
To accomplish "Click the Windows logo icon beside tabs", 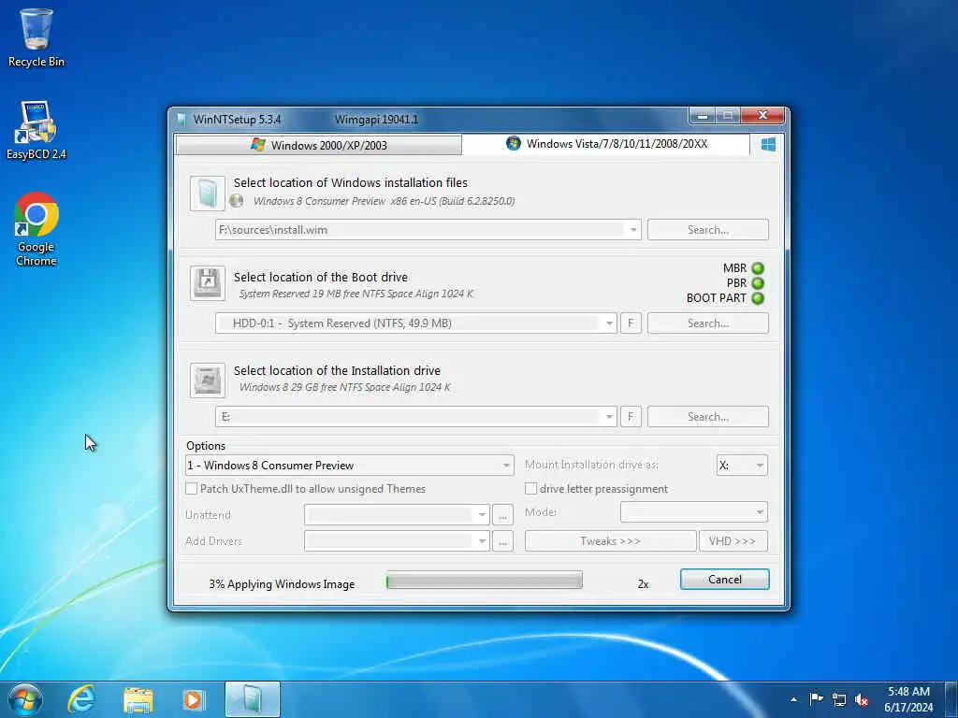I will 769,144.
